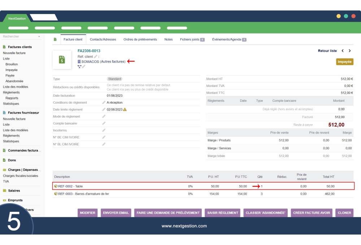
Task: Click the pencil icon beside Mode de règlement
Action: click(104, 116)
